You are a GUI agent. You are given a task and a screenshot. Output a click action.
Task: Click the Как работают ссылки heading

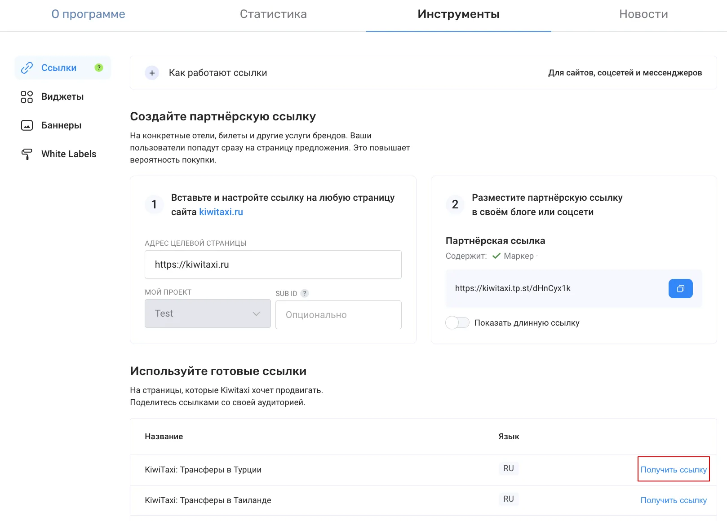tap(218, 73)
